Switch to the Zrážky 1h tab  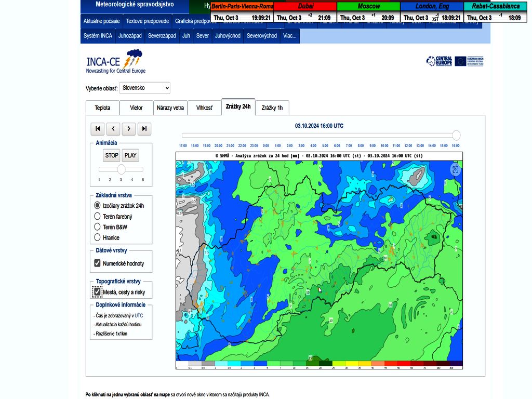[272, 108]
